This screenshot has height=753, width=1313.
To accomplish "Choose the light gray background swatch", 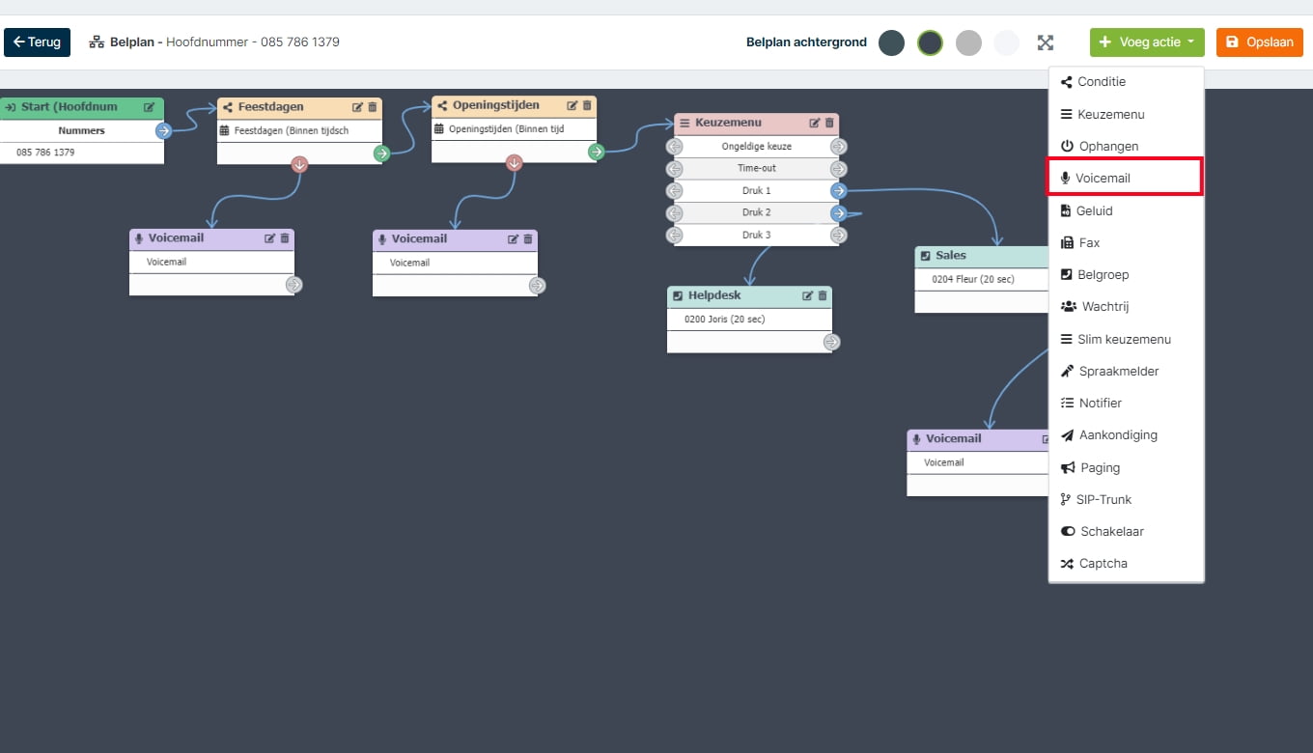I will pos(968,42).
